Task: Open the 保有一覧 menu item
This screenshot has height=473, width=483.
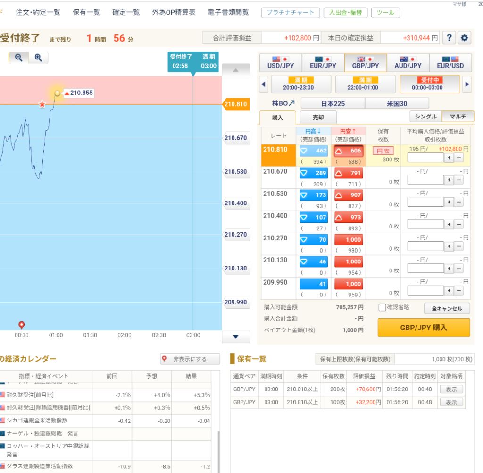Action: 86,12
